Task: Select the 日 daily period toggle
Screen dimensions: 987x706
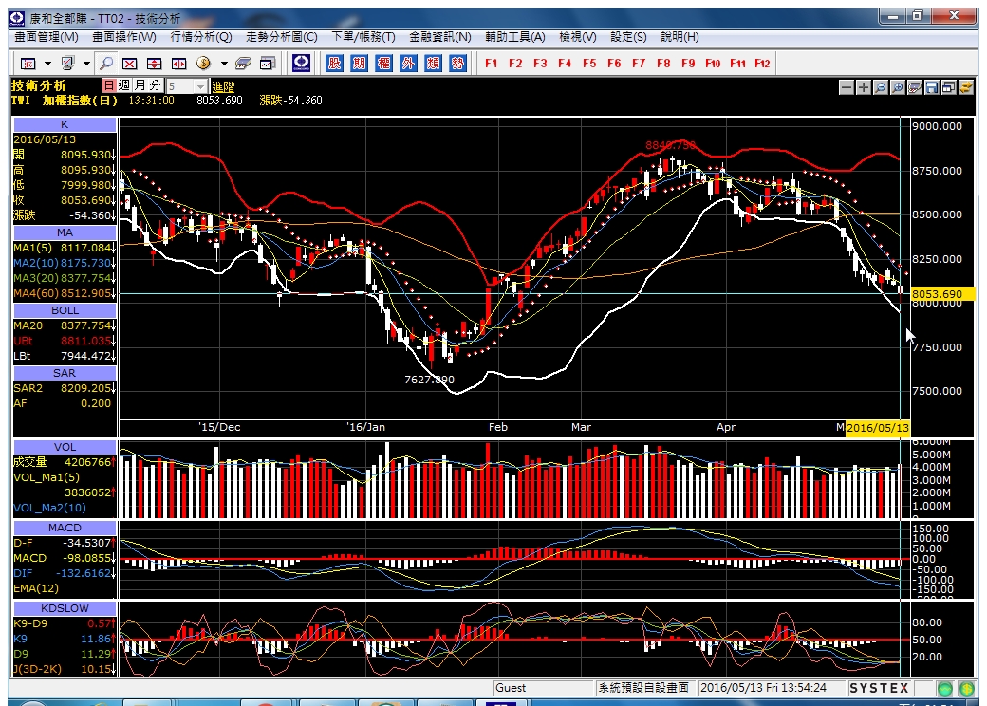Action: click(109, 85)
